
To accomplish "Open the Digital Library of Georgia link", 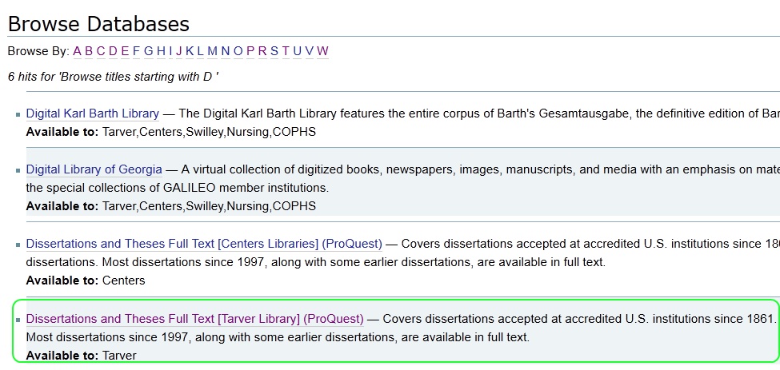I will coord(94,169).
